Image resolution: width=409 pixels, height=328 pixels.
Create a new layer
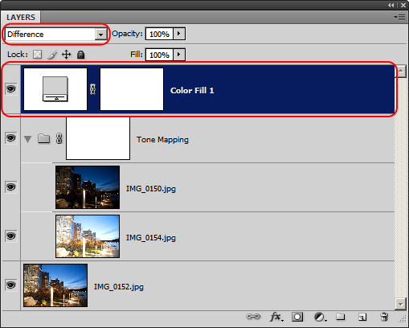coord(362,317)
